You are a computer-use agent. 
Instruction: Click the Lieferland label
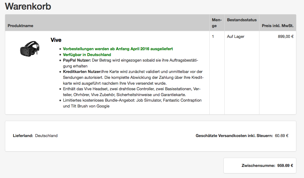pos(23,136)
